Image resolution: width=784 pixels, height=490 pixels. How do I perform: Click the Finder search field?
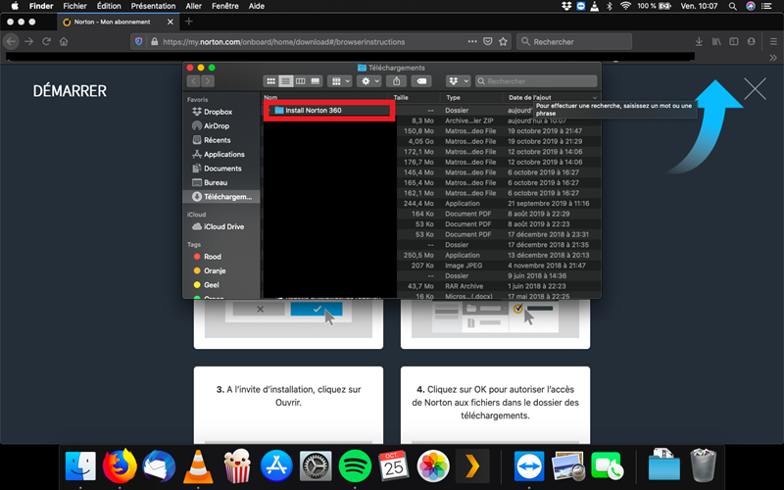pyautogui.click(x=536, y=81)
